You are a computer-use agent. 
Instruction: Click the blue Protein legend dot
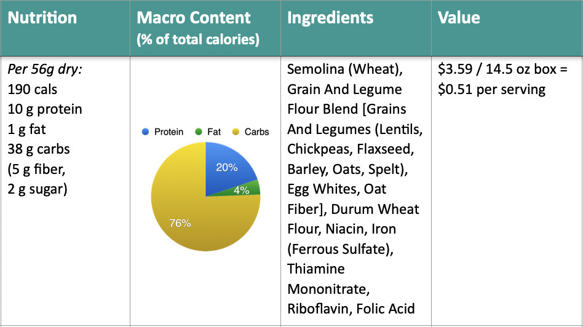coord(145,132)
